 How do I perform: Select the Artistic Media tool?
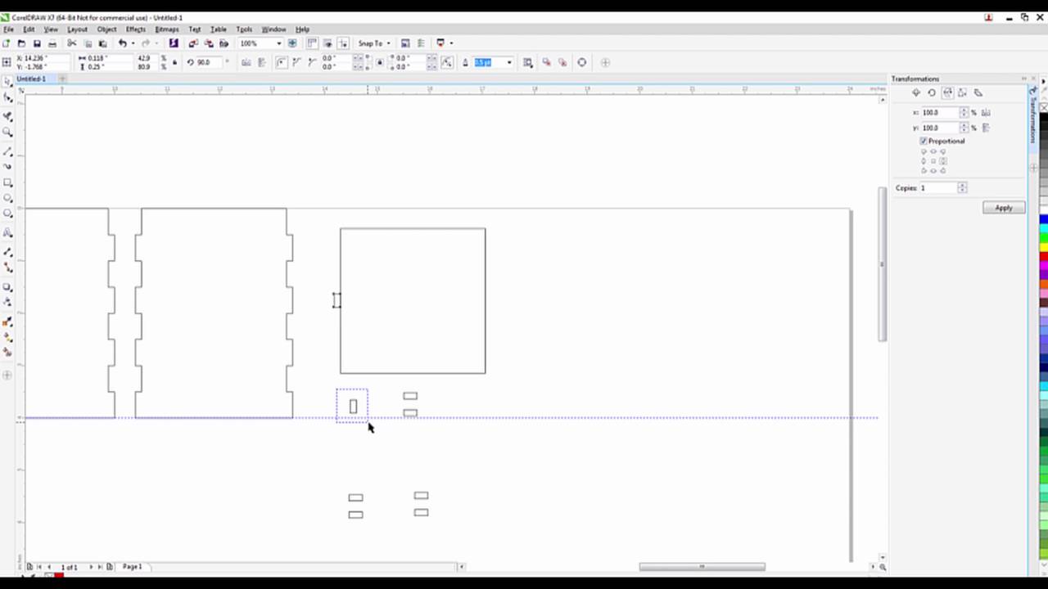click(8, 166)
